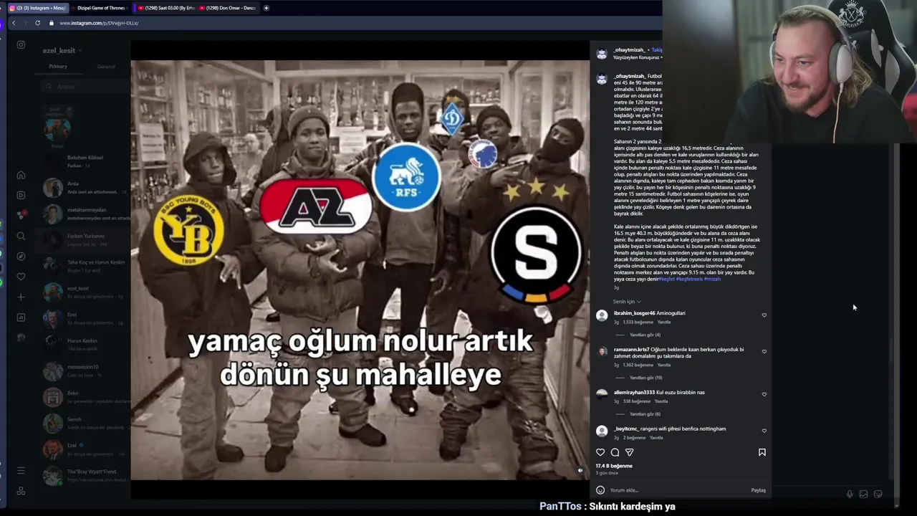The width and height of the screenshot is (917, 516).
Task: Share the post via paper plane icon
Action: (x=629, y=452)
